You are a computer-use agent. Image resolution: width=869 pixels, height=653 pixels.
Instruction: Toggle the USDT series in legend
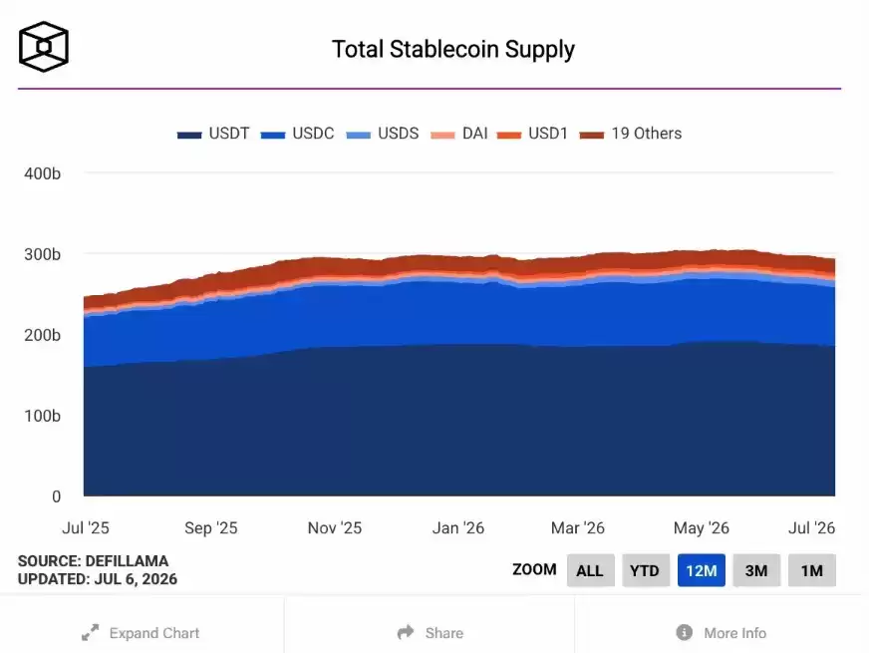(x=213, y=134)
